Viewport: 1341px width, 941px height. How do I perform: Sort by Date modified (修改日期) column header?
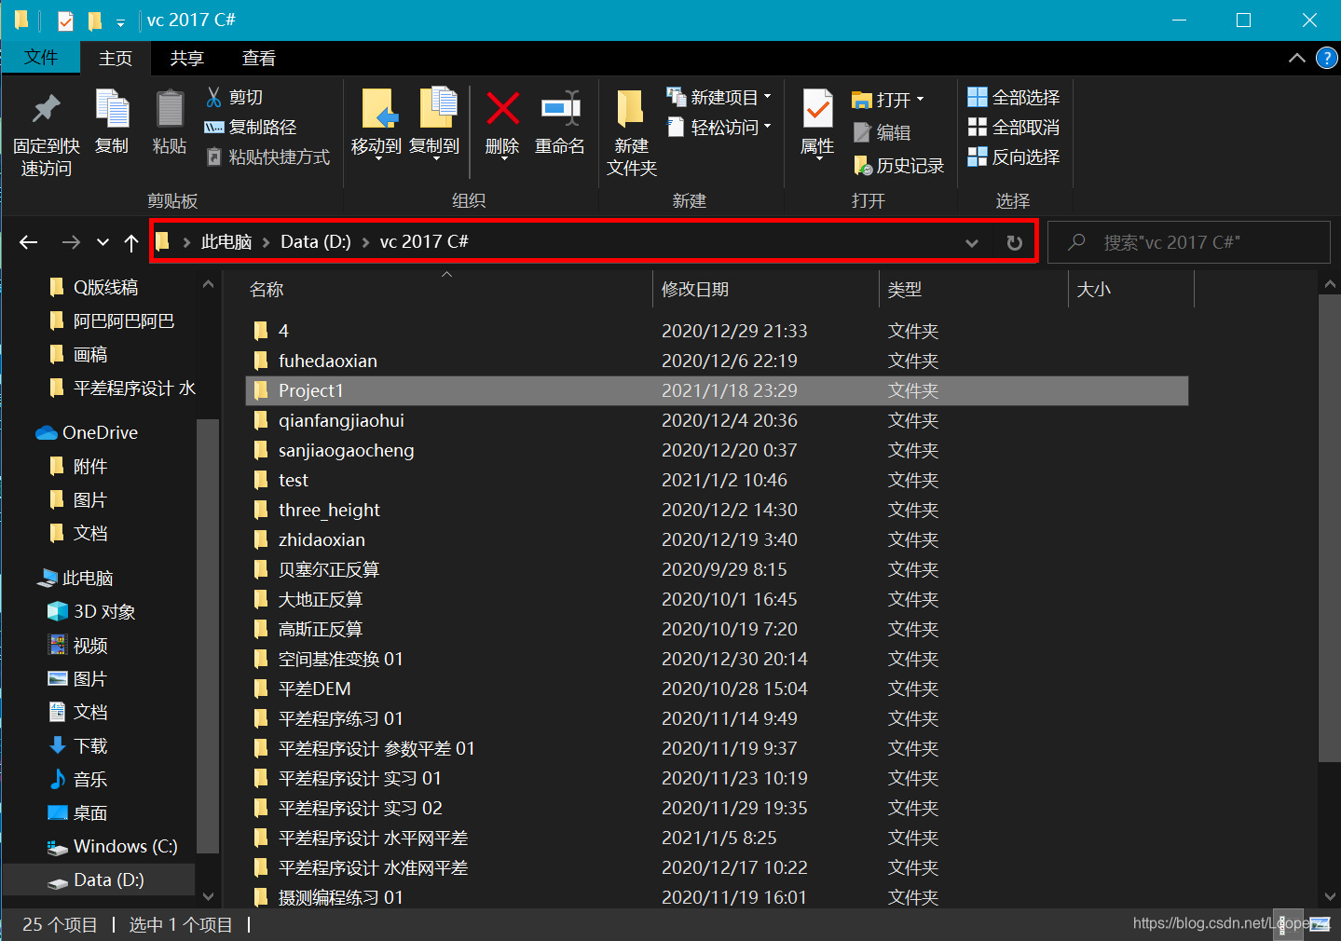[695, 290]
